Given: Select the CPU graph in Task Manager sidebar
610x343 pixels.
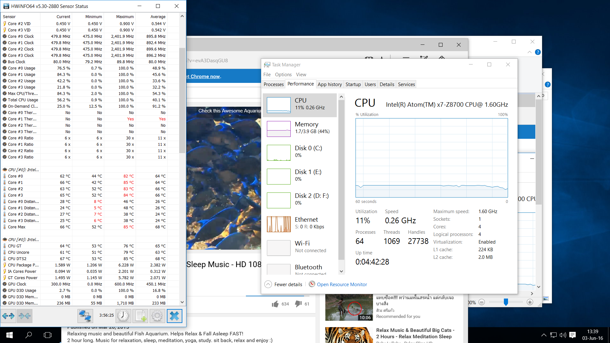Looking at the screenshot, I should (279, 105).
